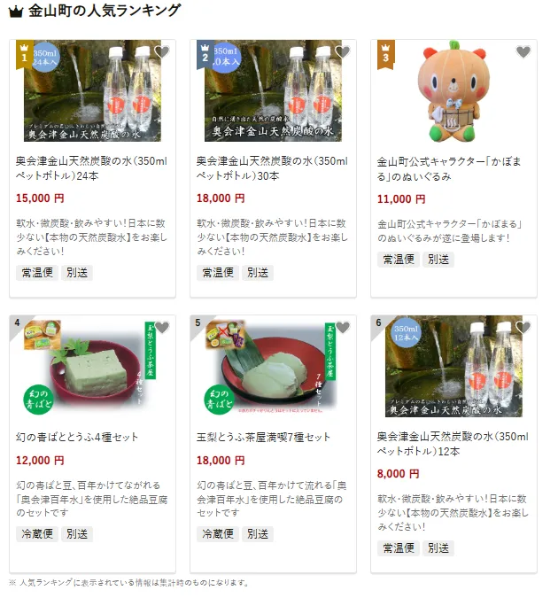
Task: Click the bronze rank 3 crown badge
Action: 385,55
